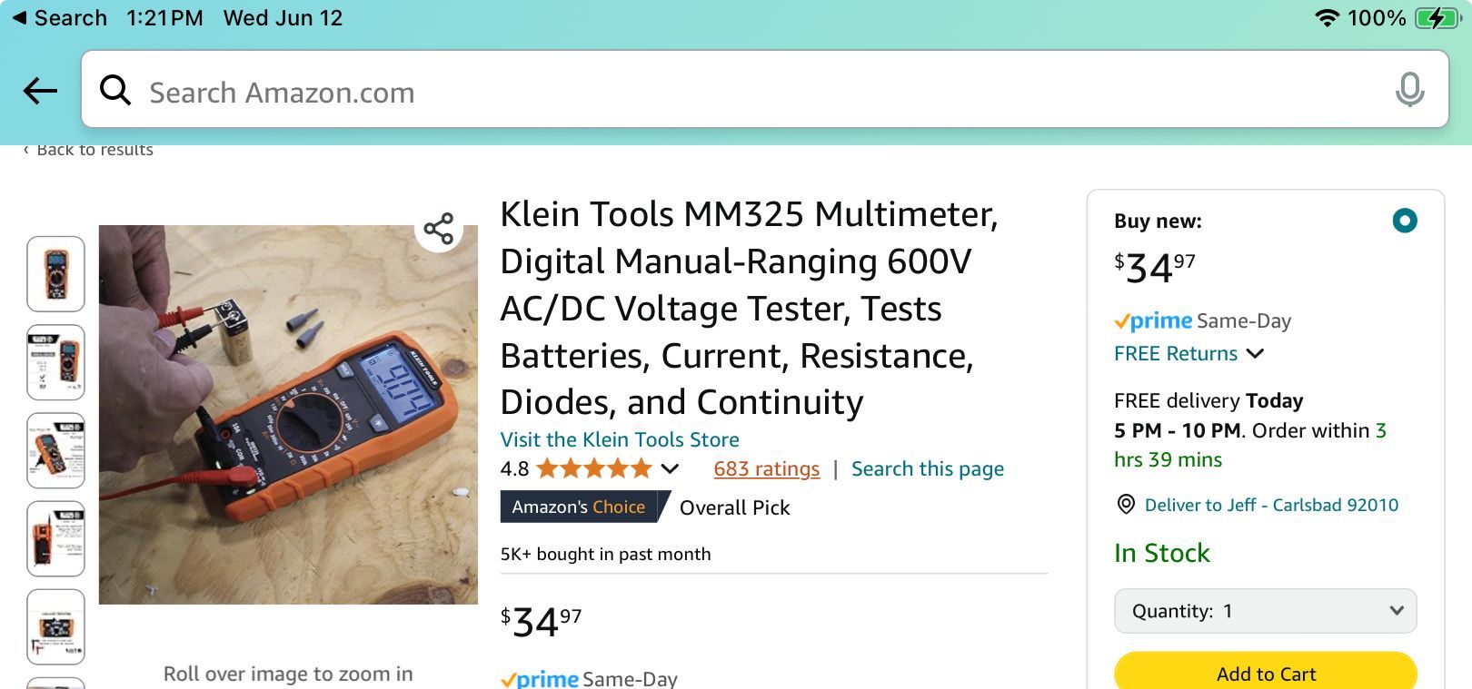Click the five-star rating graphic

pos(594,469)
